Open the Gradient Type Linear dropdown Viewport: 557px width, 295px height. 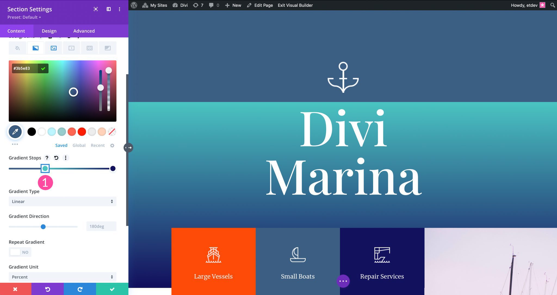[x=62, y=201]
